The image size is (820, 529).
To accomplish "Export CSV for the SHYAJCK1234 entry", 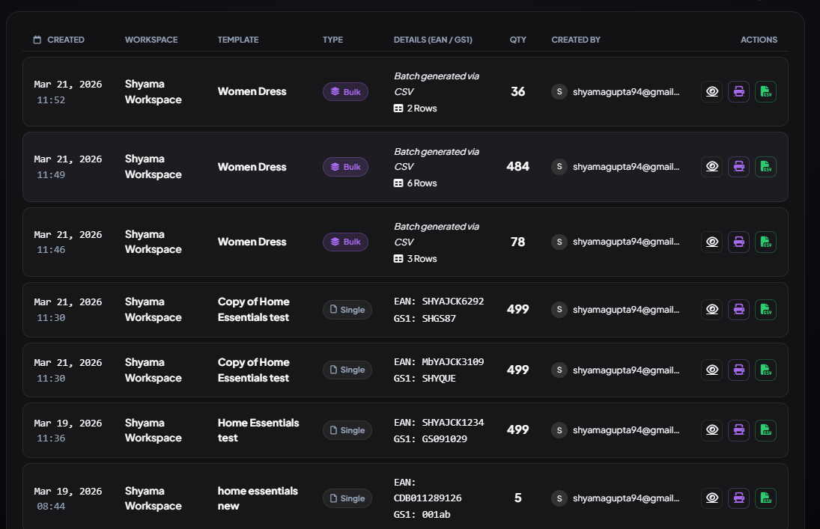I will point(765,430).
